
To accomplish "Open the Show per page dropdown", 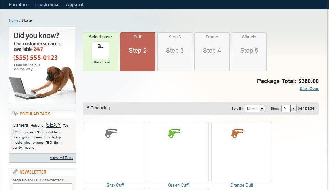I will 289,109.
